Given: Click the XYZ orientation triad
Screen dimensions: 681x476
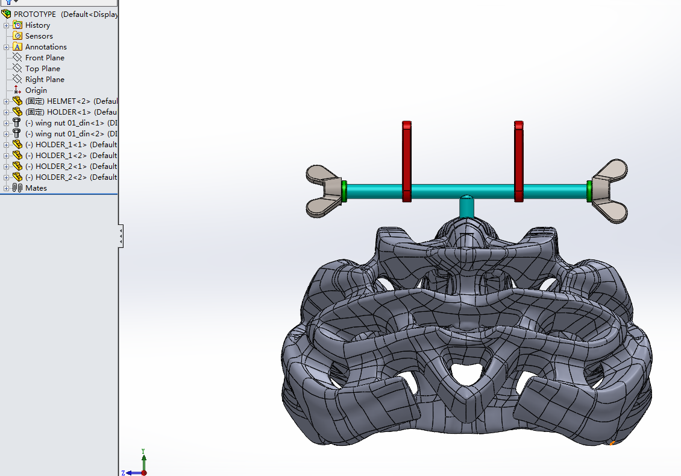Looking at the screenshot, I should [136, 465].
